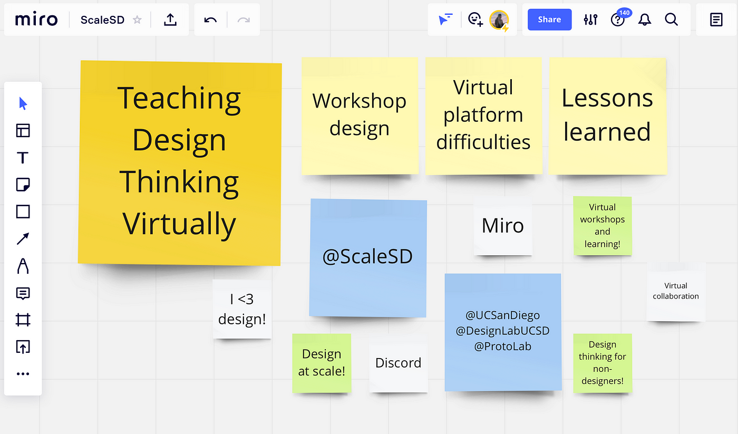Open the Templates tool
This screenshot has height=434, width=738.
pyautogui.click(x=23, y=130)
